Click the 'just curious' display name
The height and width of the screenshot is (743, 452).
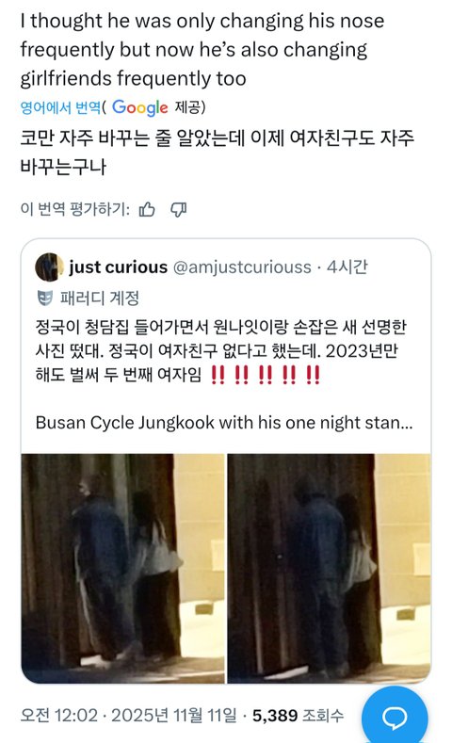(x=119, y=267)
